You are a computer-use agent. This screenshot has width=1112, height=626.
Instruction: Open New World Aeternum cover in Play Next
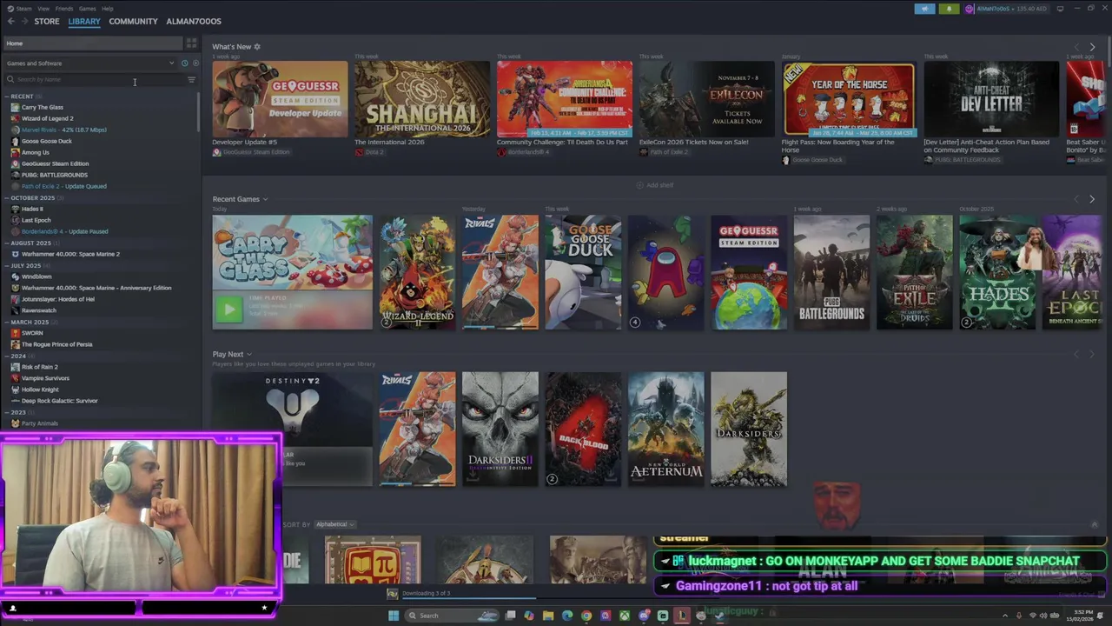(666, 430)
